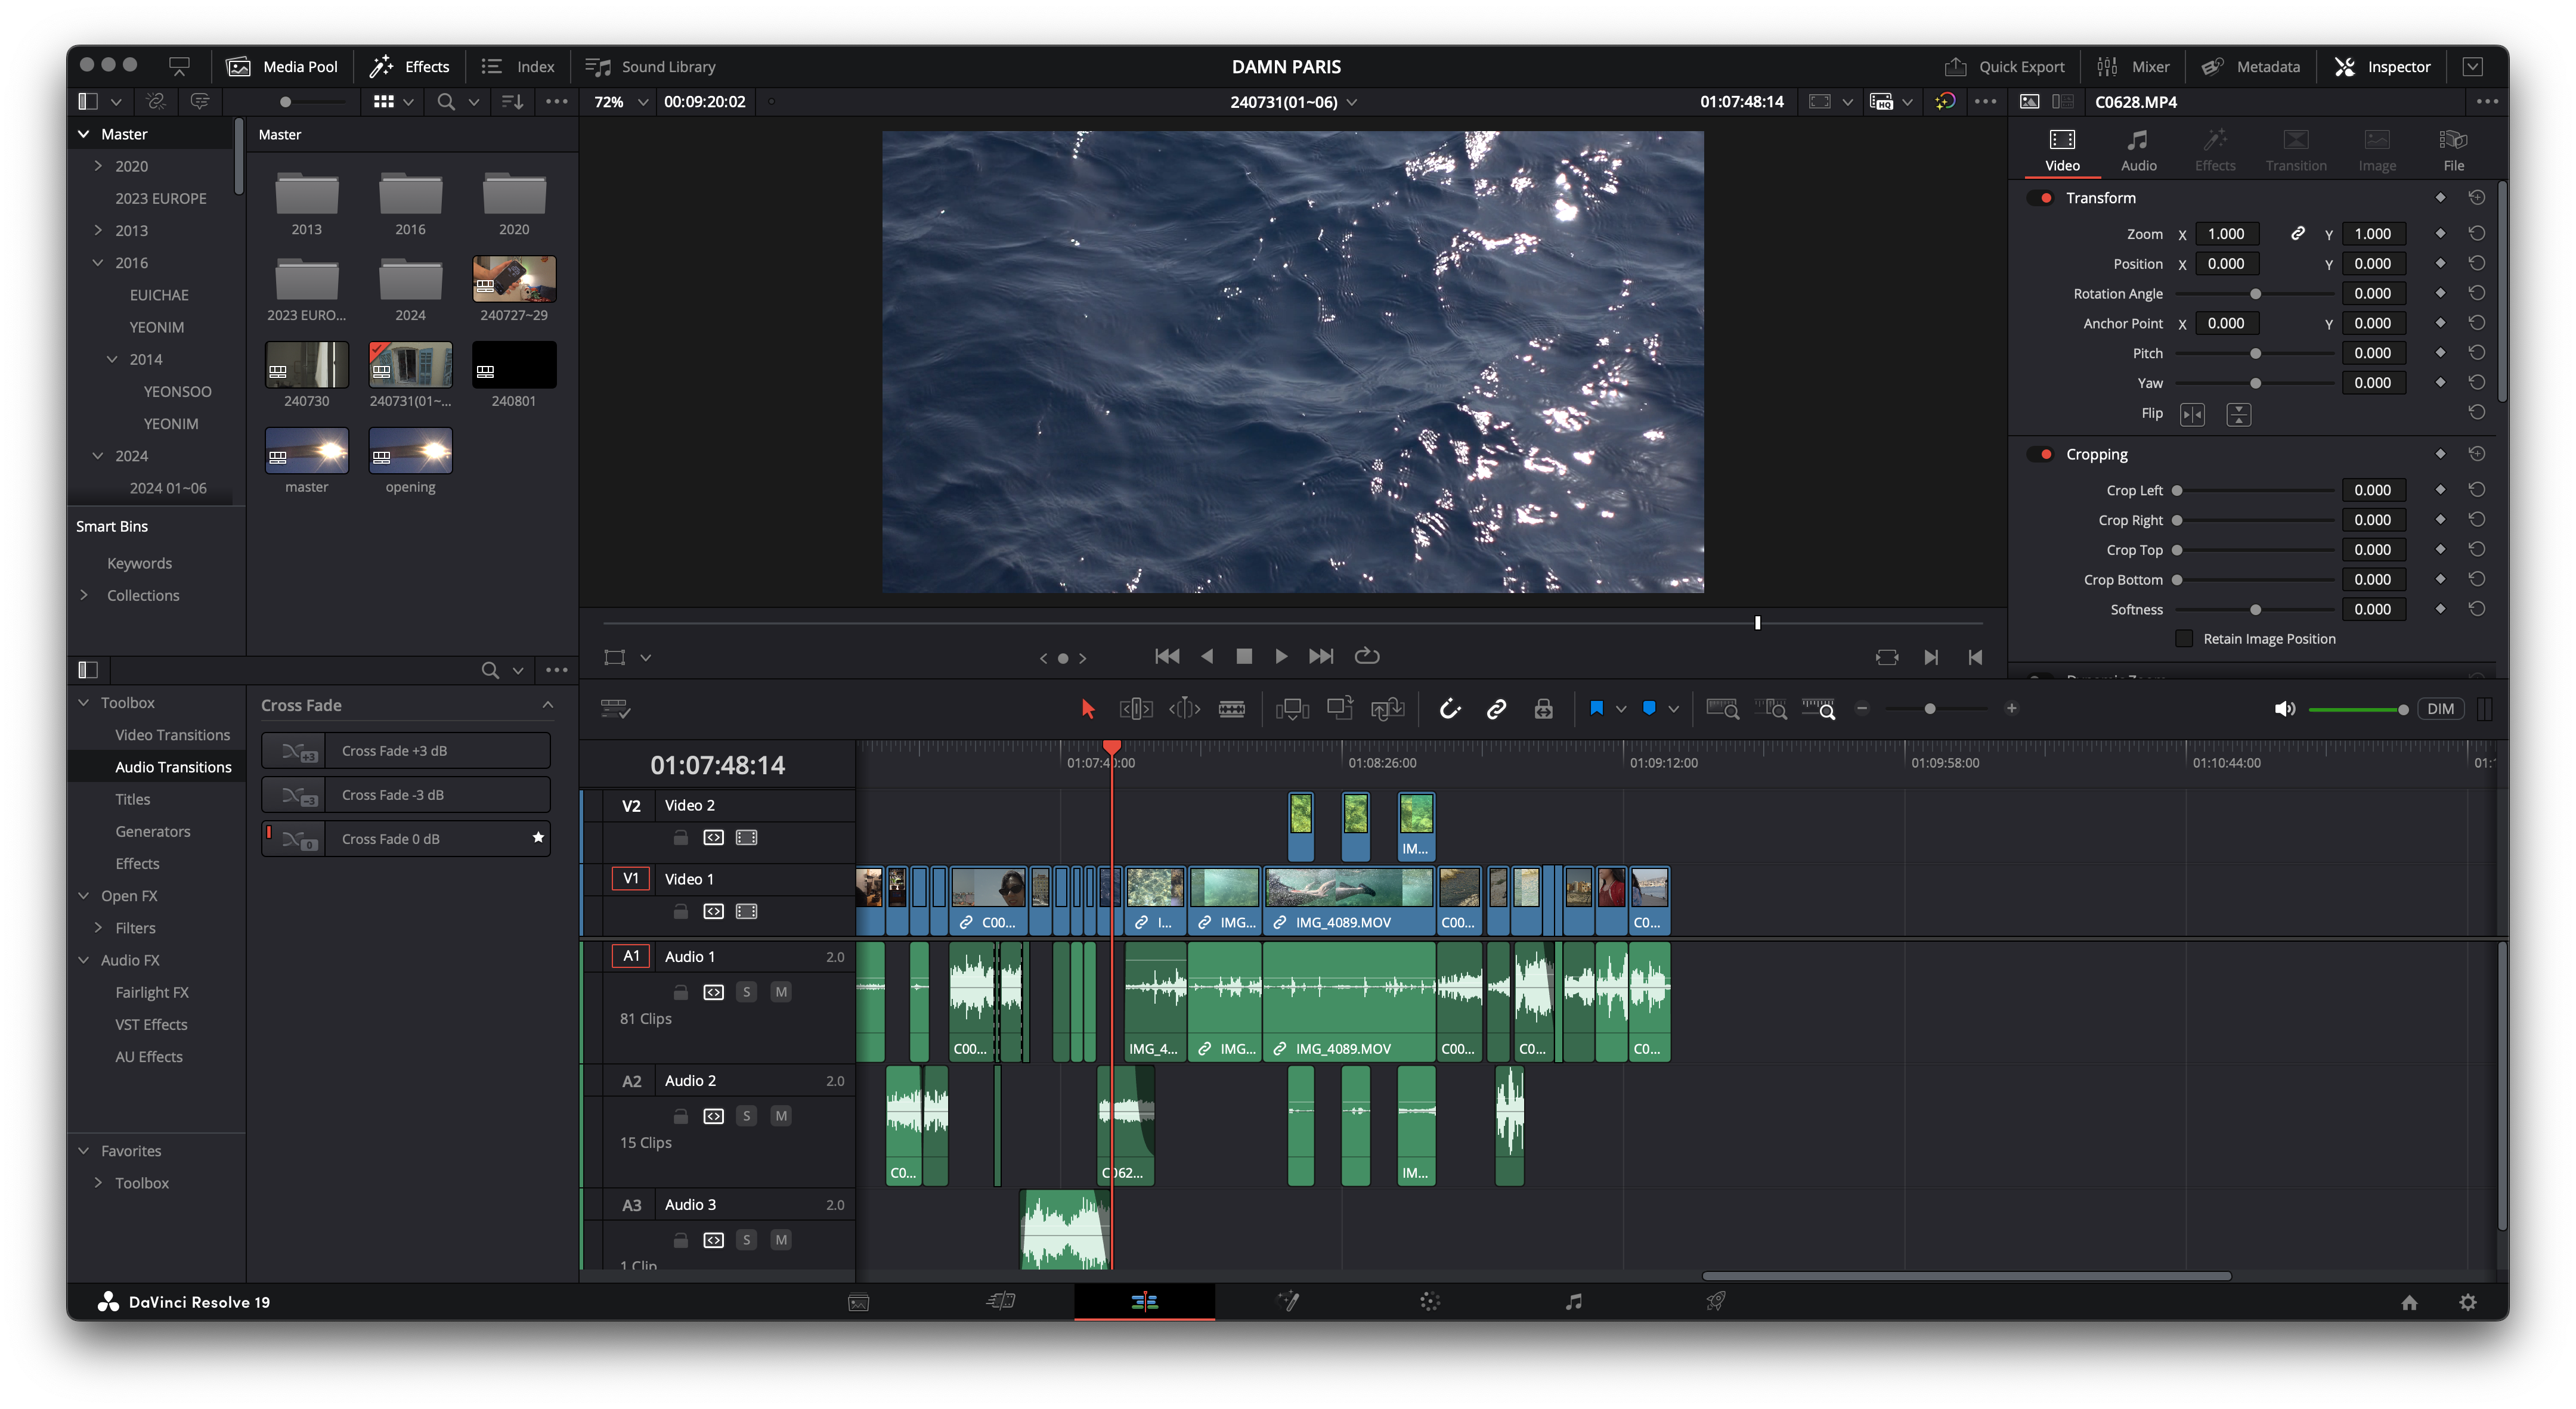Click the DIM audio button
The width and height of the screenshot is (2576, 1409).
coord(2440,709)
